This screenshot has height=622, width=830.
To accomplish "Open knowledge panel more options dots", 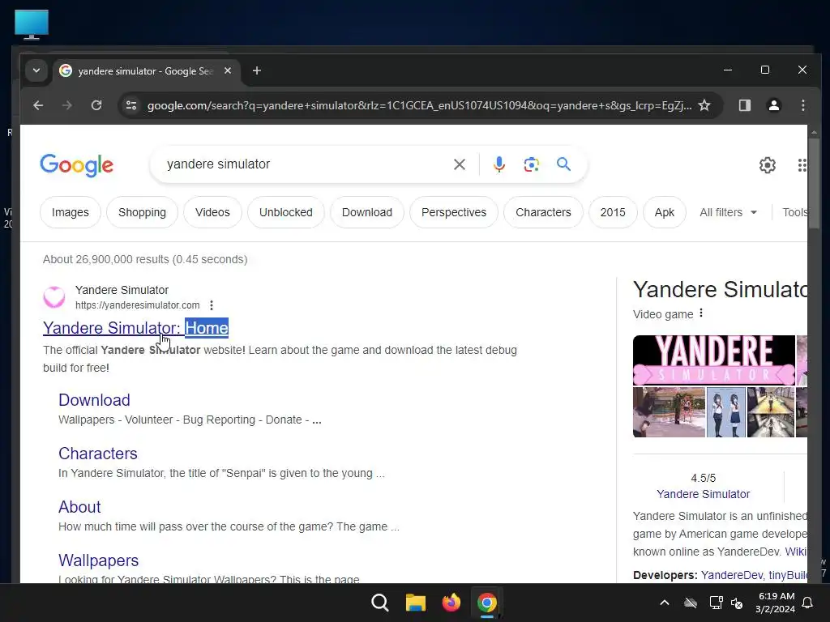I will tap(701, 313).
